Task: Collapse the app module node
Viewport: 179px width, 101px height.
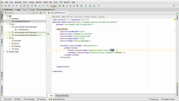Action: 4,16
